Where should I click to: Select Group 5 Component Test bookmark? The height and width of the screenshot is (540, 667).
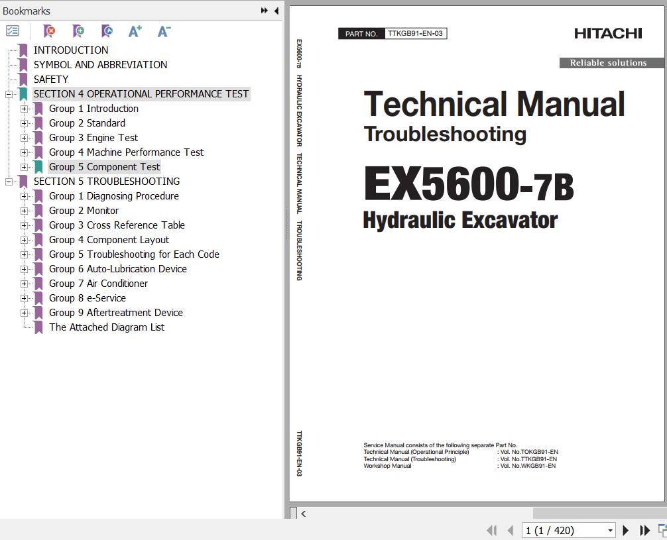105,167
